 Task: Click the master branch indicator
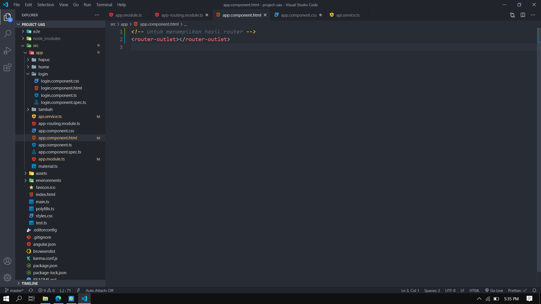[14, 290]
